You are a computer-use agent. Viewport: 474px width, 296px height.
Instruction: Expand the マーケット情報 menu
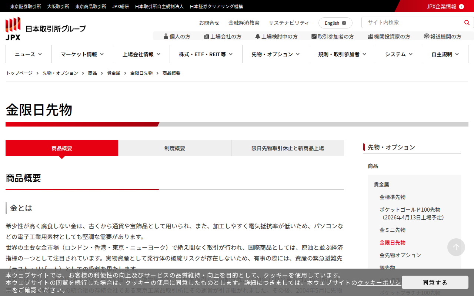(82, 54)
